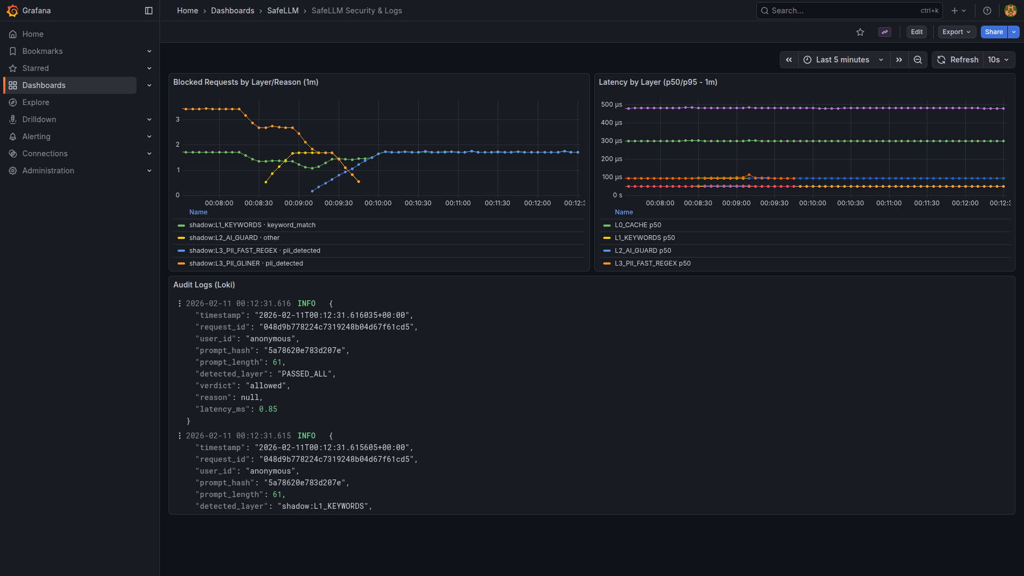
Task: Sort Latency legend by Name
Action: point(624,212)
